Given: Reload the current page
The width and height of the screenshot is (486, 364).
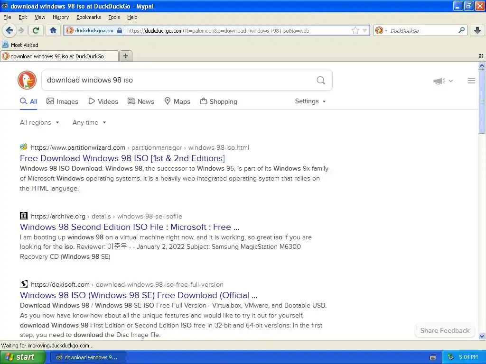Looking at the screenshot, I should [36, 30].
